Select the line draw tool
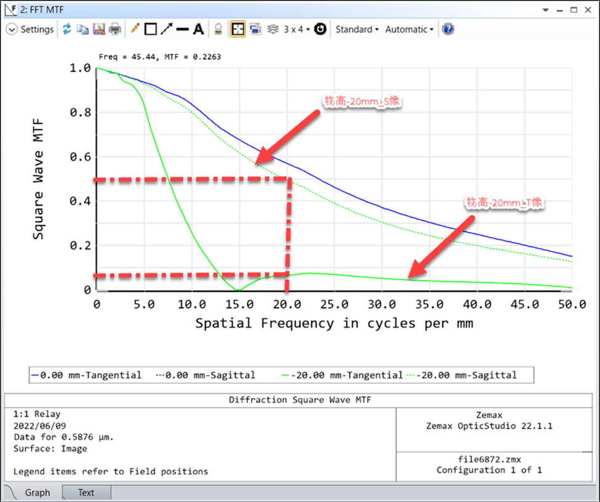The height and width of the screenshot is (502, 600). pos(182,29)
